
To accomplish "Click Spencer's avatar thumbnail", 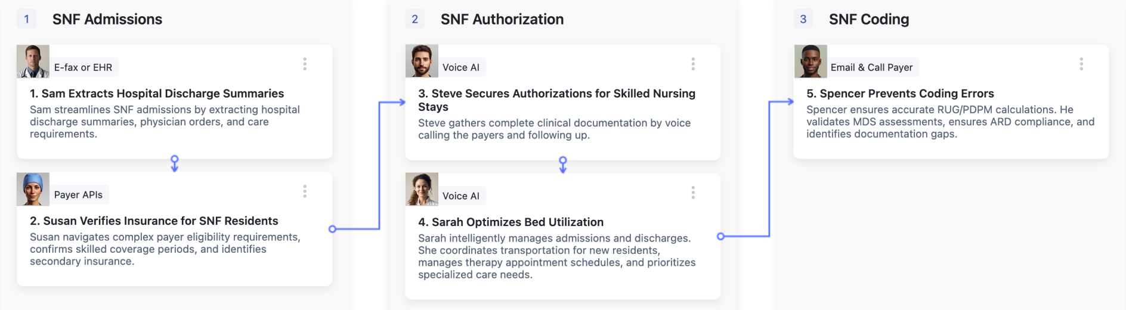I will point(811,61).
